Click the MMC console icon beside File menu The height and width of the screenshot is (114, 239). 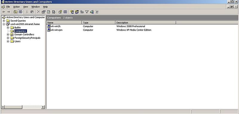click(x=3, y=7)
